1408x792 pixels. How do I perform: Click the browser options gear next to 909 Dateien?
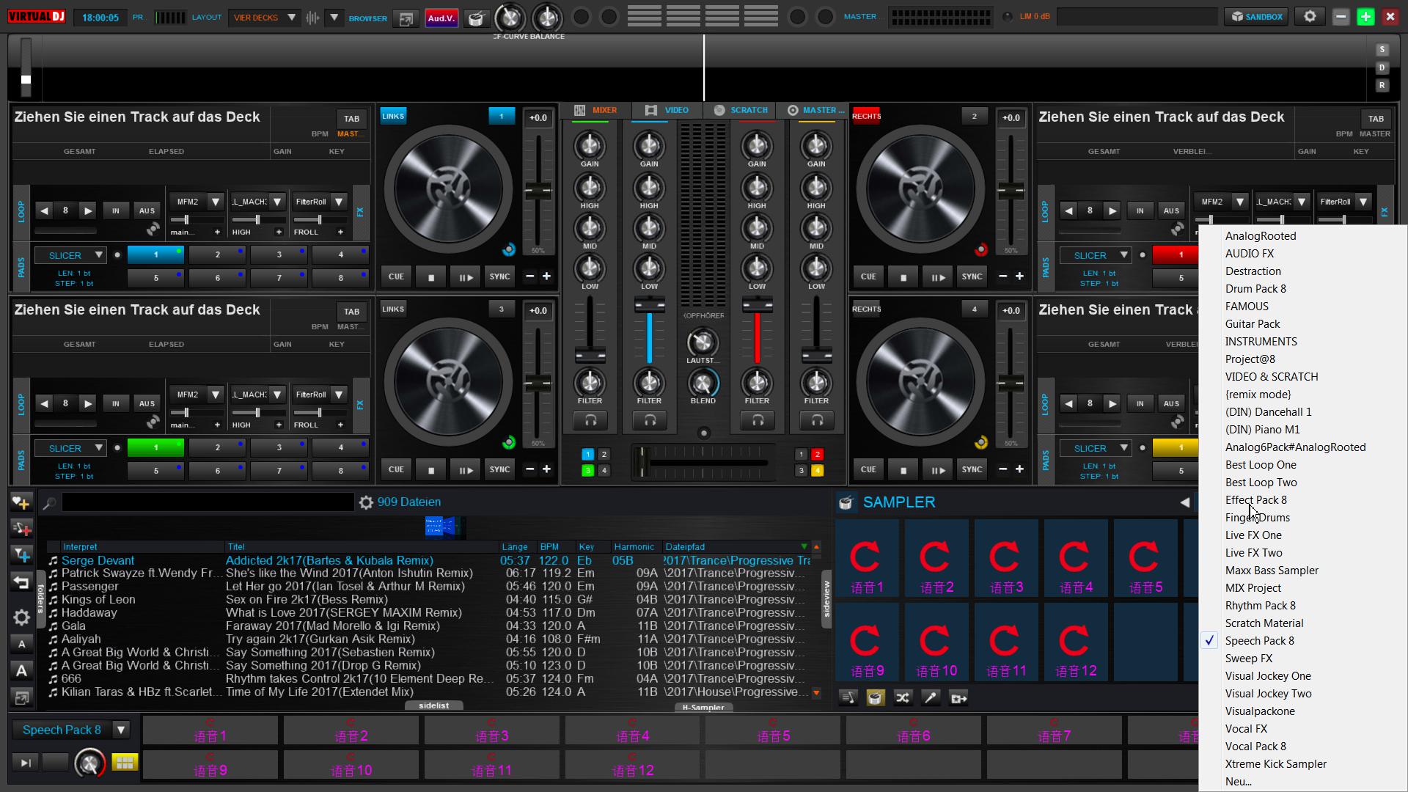(366, 502)
